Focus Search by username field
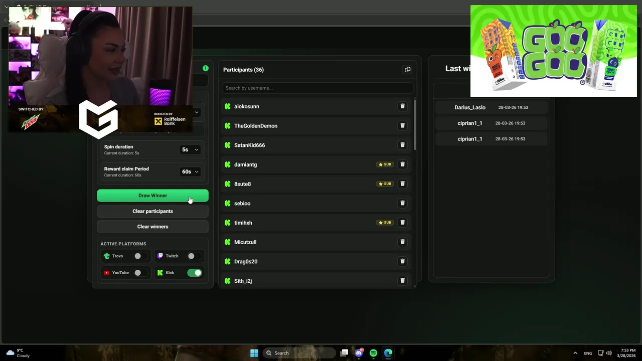 point(317,88)
